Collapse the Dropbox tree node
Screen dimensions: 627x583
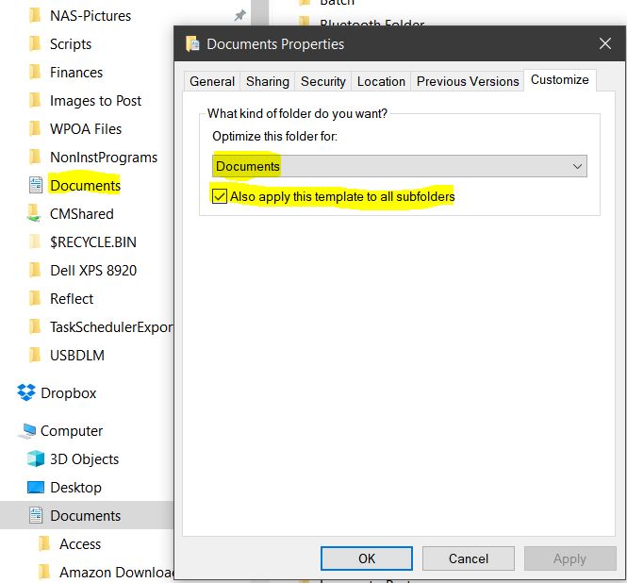point(8,393)
